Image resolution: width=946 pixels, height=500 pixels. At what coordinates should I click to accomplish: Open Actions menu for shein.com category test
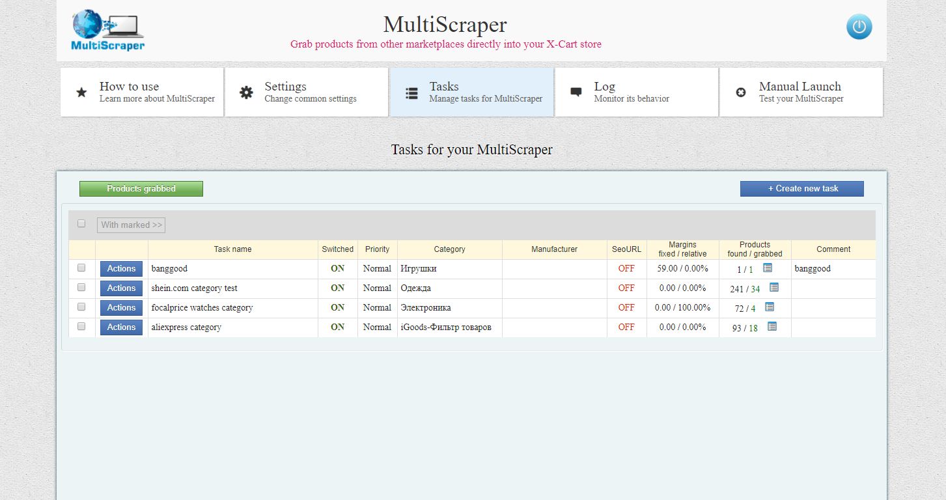click(x=121, y=288)
